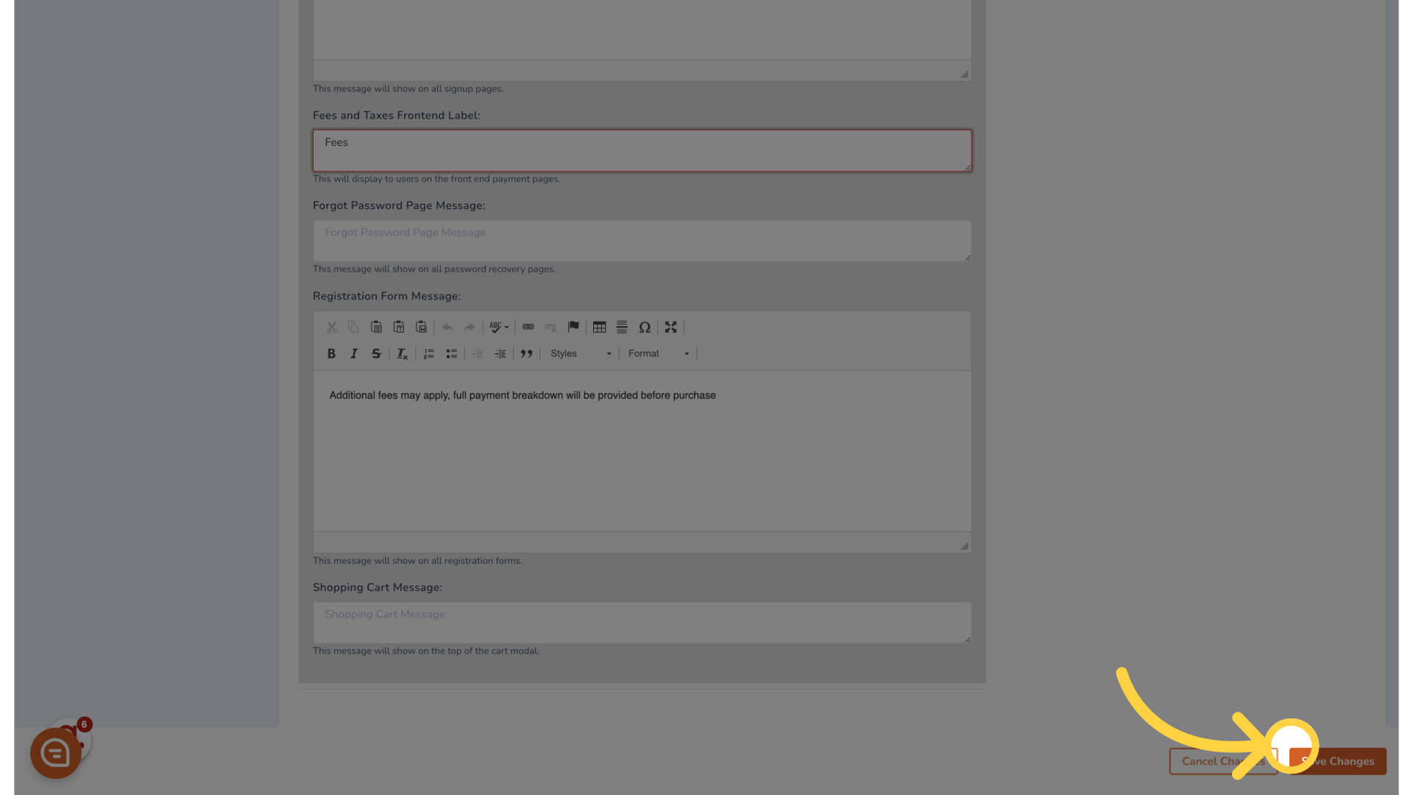Click the Blockquote icon
1413x795 pixels.
point(526,353)
